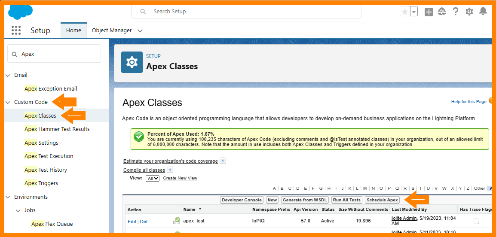The image size is (496, 237).
Task: Open Apex Test History
Action: tap(46, 170)
